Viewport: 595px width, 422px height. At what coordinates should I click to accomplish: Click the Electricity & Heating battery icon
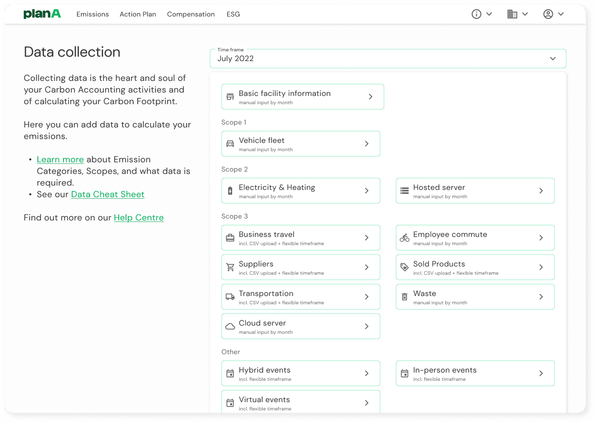[x=230, y=191]
